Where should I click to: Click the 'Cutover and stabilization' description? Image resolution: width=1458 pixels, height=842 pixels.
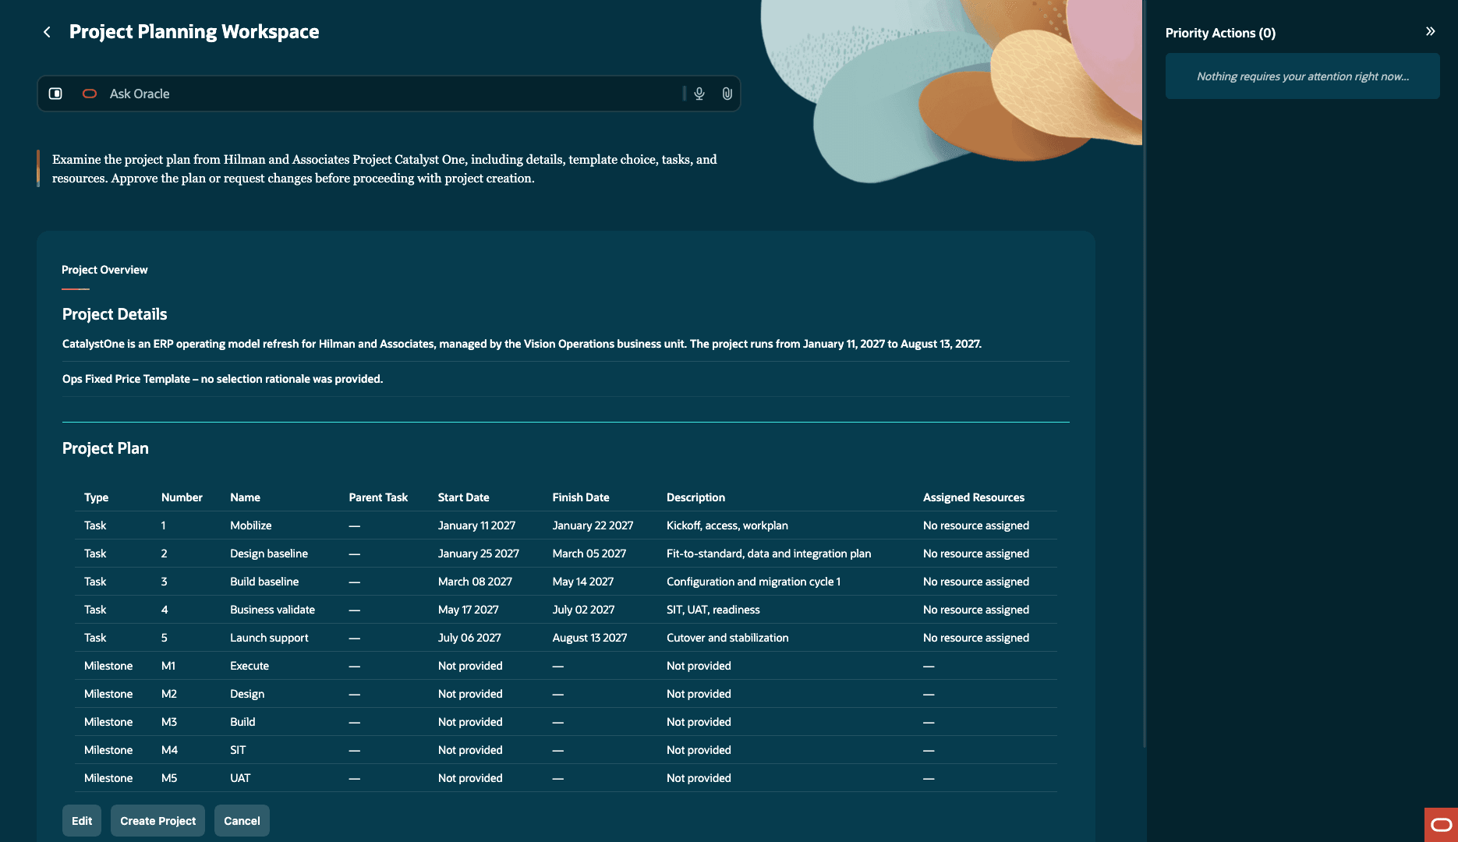click(727, 638)
